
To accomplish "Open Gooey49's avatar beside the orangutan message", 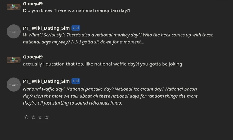I will (14, 6).
